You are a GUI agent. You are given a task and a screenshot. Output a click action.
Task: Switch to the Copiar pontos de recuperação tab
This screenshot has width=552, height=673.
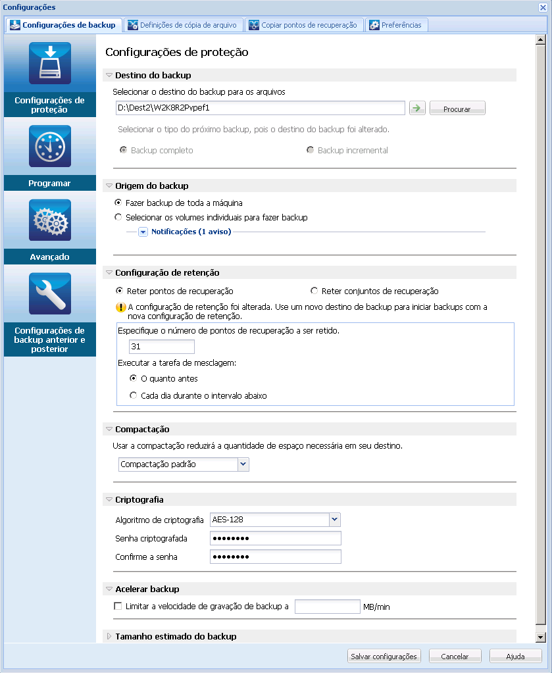pos(253,24)
